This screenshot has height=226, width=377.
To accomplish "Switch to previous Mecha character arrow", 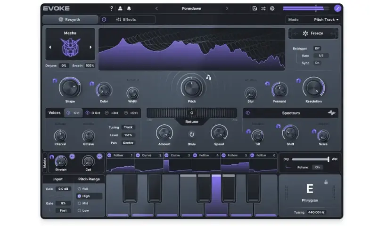I will click(x=50, y=47).
